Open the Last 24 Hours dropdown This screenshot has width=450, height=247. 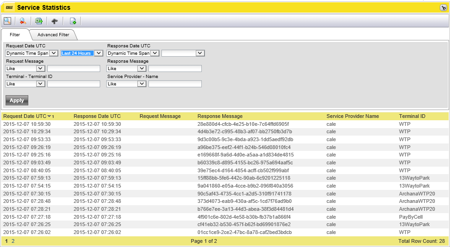coord(82,53)
